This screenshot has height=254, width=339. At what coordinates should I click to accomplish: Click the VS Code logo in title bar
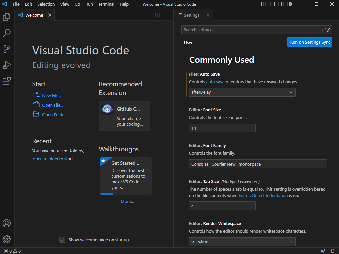pyautogui.click(x=5, y=4)
